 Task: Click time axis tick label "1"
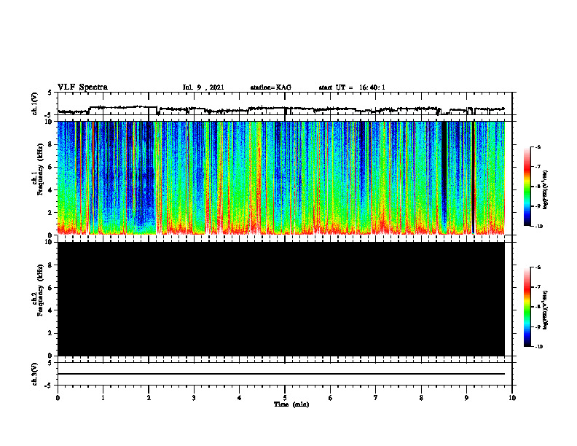[x=103, y=398]
